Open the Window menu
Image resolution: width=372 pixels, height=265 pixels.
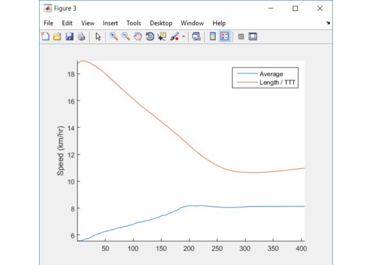pyautogui.click(x=192, y=23)
